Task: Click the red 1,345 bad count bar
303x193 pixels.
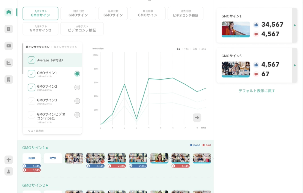Action: coord(180,166)
